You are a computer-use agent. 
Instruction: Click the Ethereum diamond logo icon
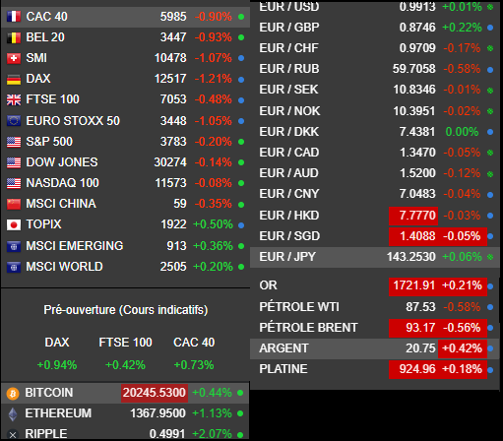pos(13,414)
